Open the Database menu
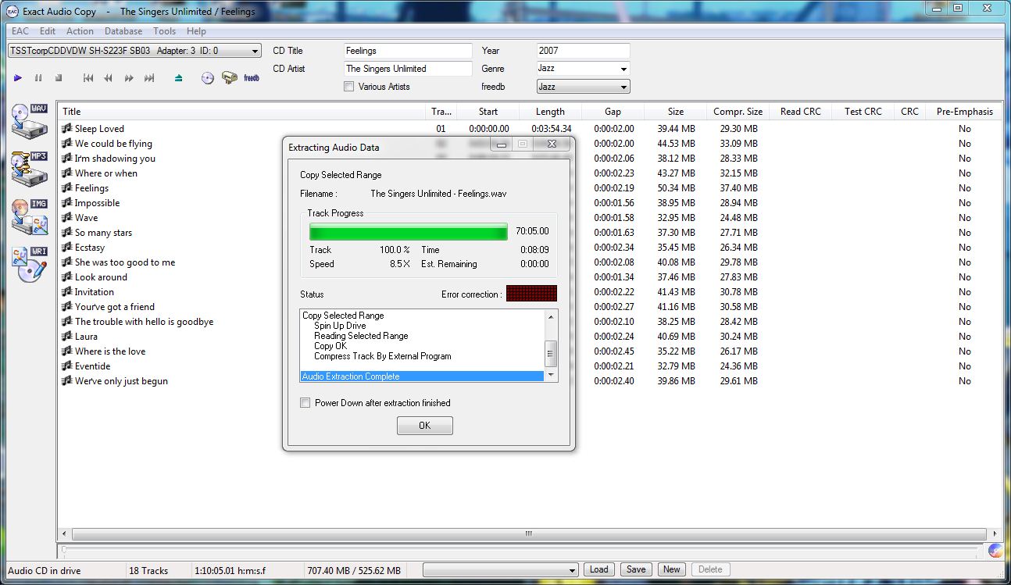1011x585 pixels. 123,31
